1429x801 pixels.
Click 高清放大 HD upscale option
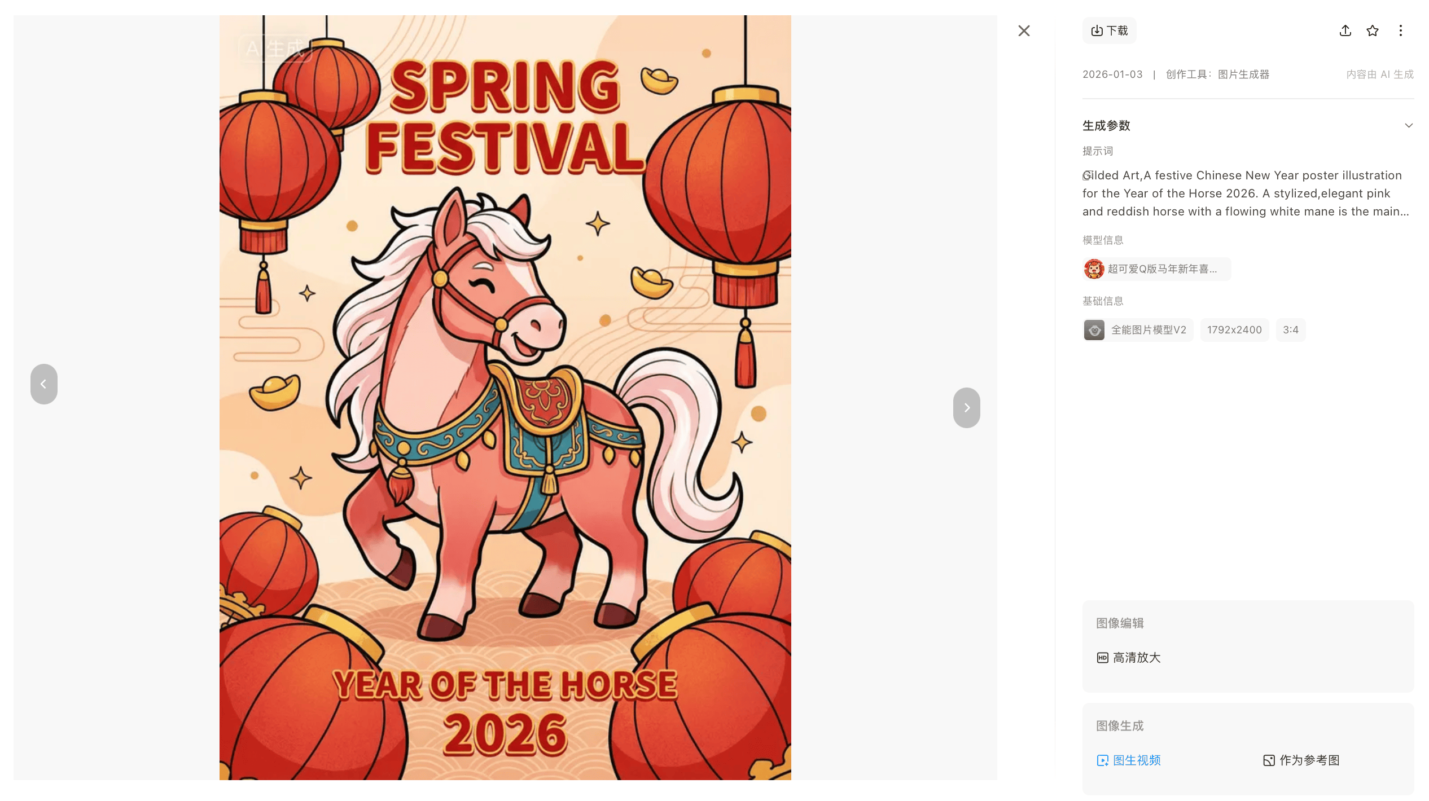click(x=1128, y=657)
